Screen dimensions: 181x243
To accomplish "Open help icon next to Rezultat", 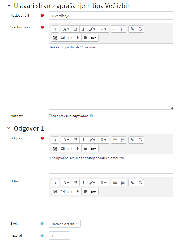I will point(42,235).
